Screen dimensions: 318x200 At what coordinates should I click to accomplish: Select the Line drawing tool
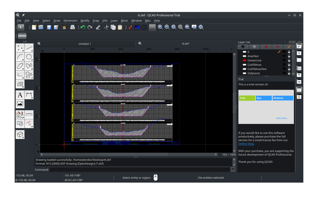[x=30, y=47]
